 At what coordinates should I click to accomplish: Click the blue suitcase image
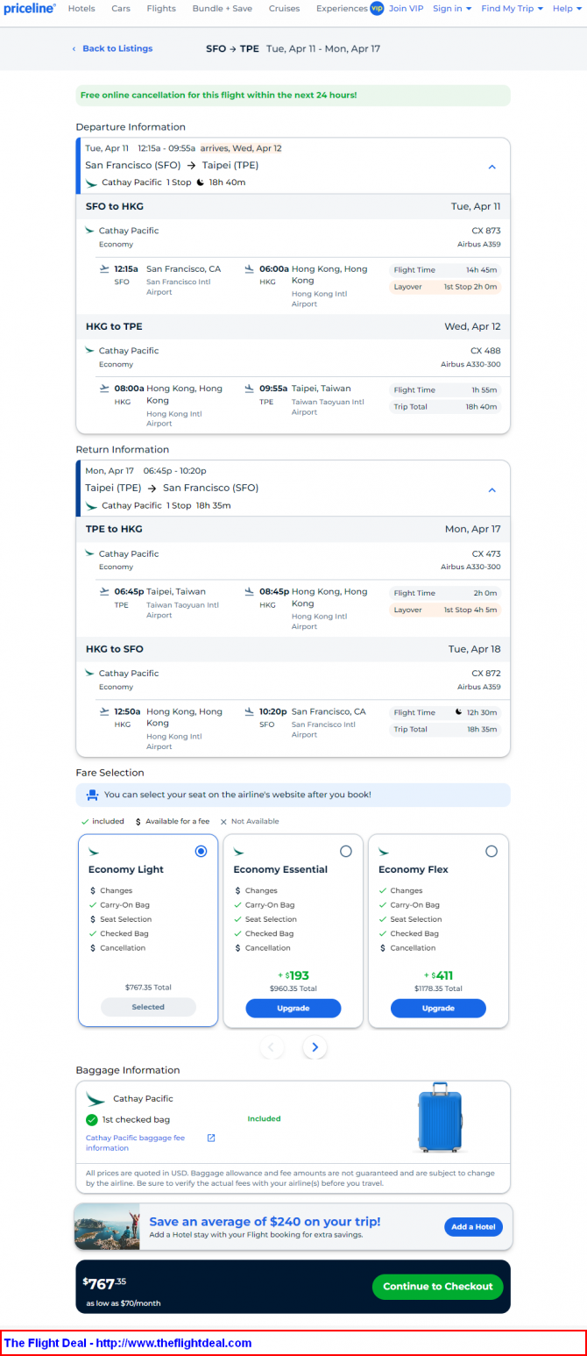(440, 1117)
